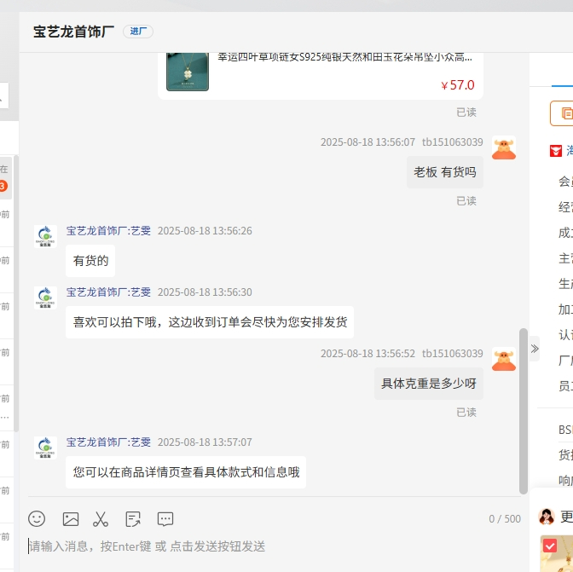Click the message 具体克重是多少呀
The image size is (573, 572).
428,384
